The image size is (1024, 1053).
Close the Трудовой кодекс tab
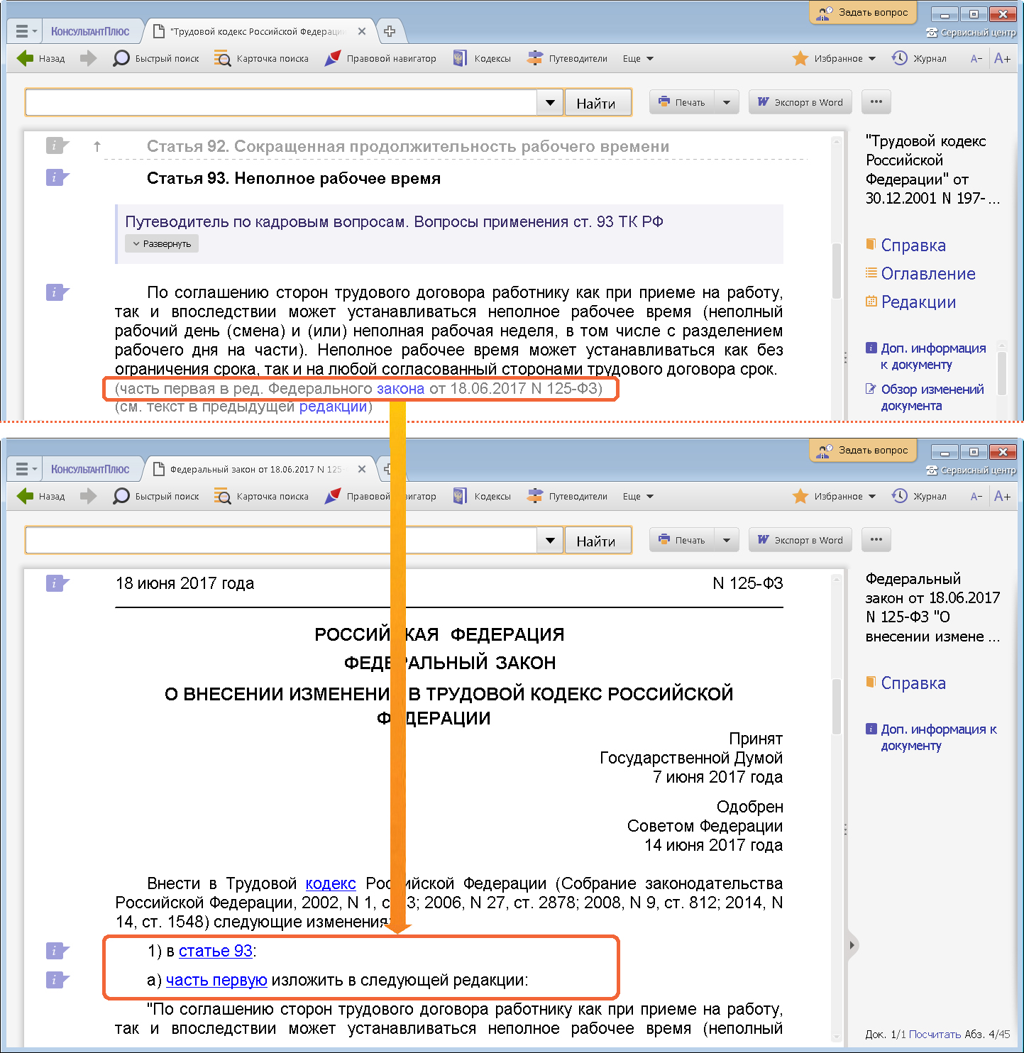(362, 32)
